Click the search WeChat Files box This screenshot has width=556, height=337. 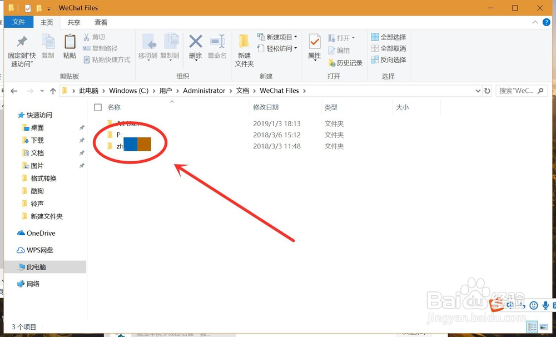pyautogui.click(x=522, y=91)
